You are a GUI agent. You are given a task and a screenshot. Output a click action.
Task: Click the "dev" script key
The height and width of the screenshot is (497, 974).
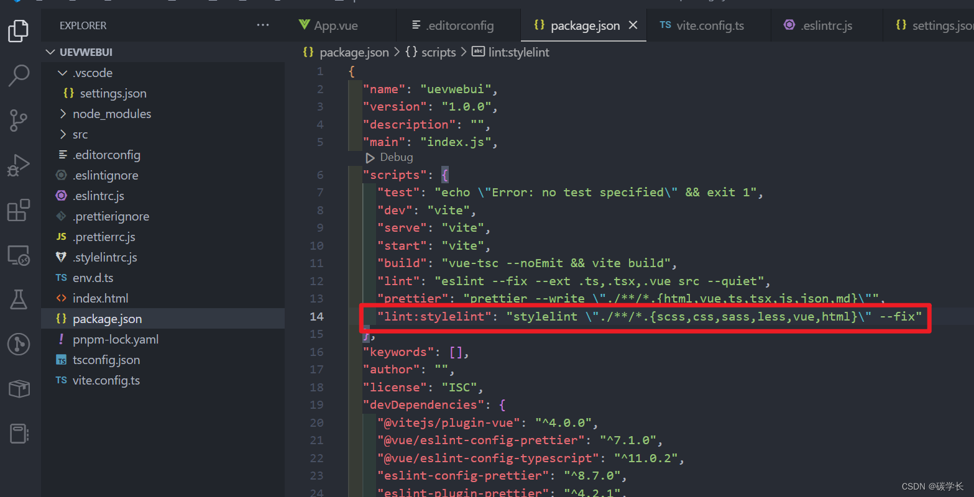pos(395,210)
